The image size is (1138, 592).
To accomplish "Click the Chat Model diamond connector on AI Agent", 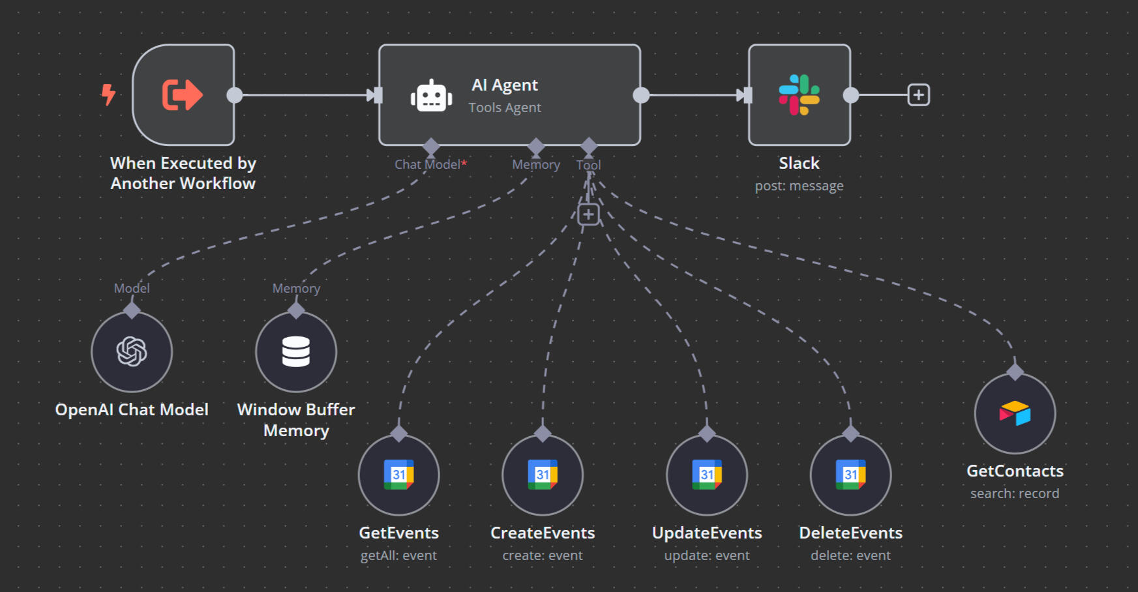I will [x=430, y=146].
